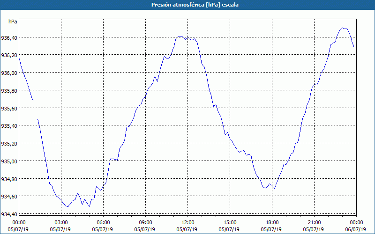Viewport: 375px width, 234px height.
Task: Click the 935,80 y-axis label
Action: [9, 90]
